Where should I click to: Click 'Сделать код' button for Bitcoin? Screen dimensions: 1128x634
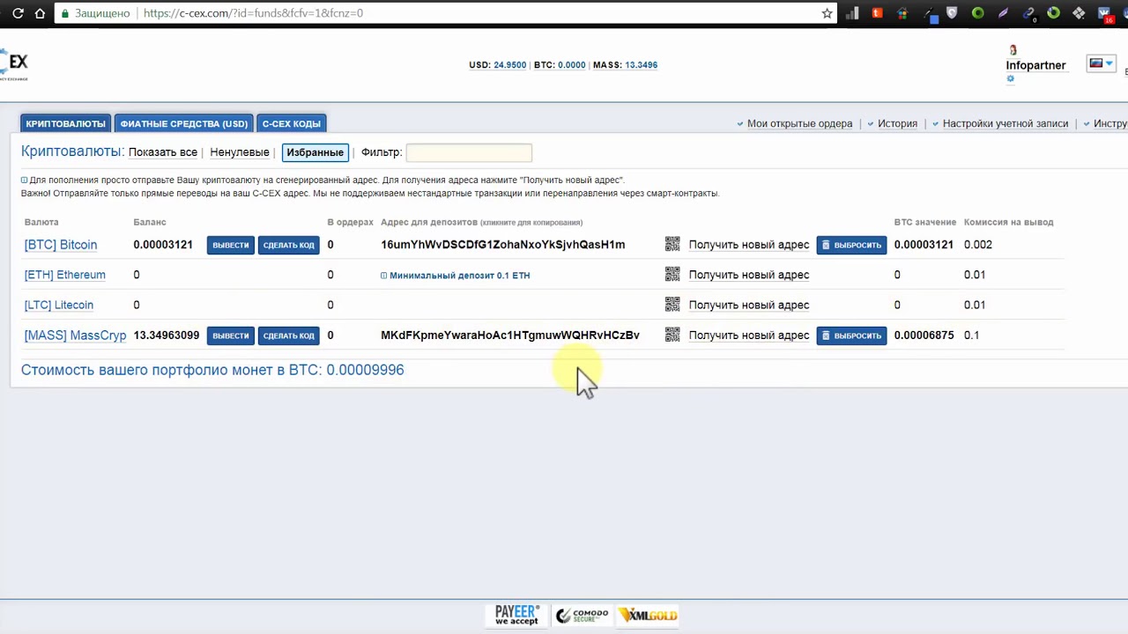click(289, 245)
